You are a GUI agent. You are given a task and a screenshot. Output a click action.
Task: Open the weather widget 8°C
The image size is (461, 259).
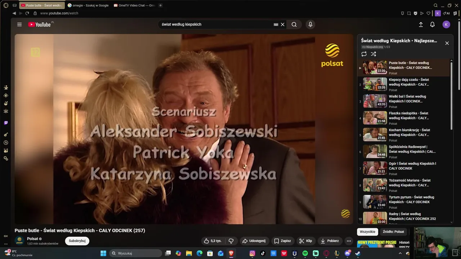(x=18, y=253)
